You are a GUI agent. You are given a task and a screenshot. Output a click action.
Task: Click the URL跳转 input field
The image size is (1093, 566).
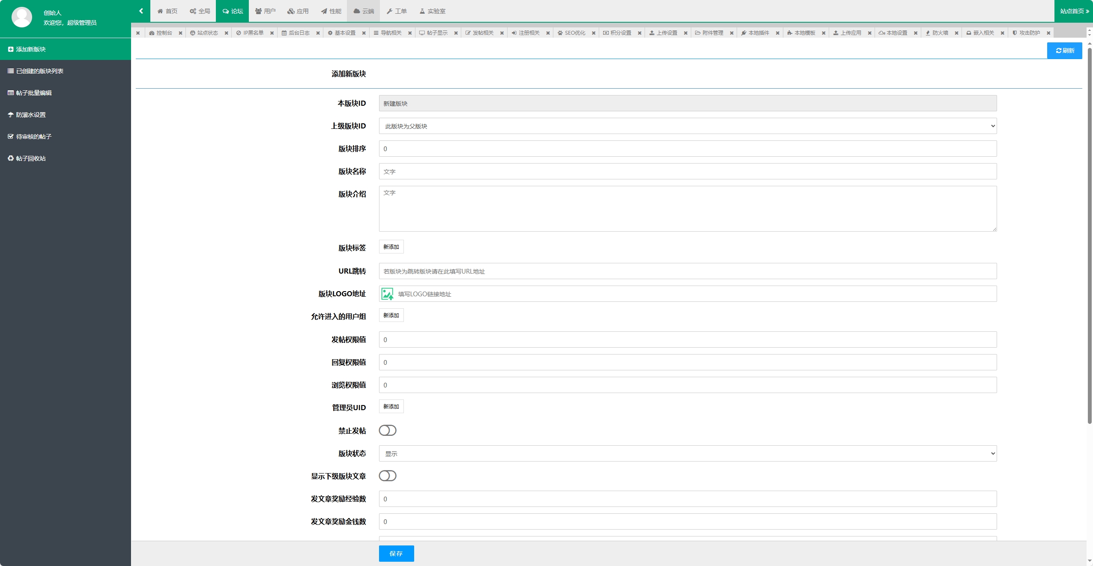688,271
